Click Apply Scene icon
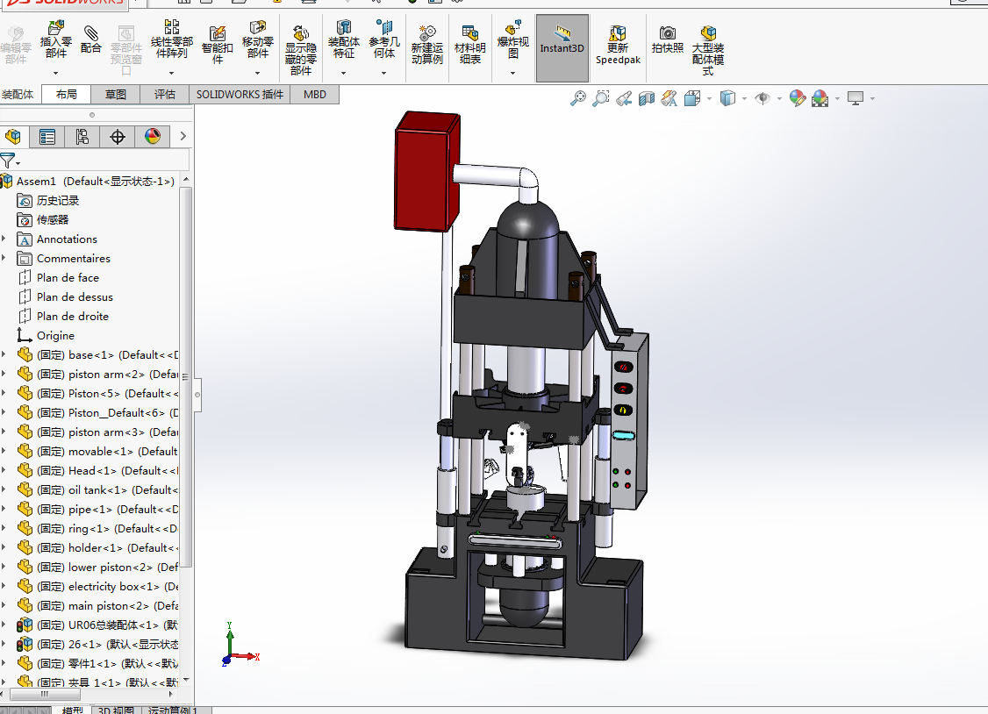988x714 pixels. point(820,98)
